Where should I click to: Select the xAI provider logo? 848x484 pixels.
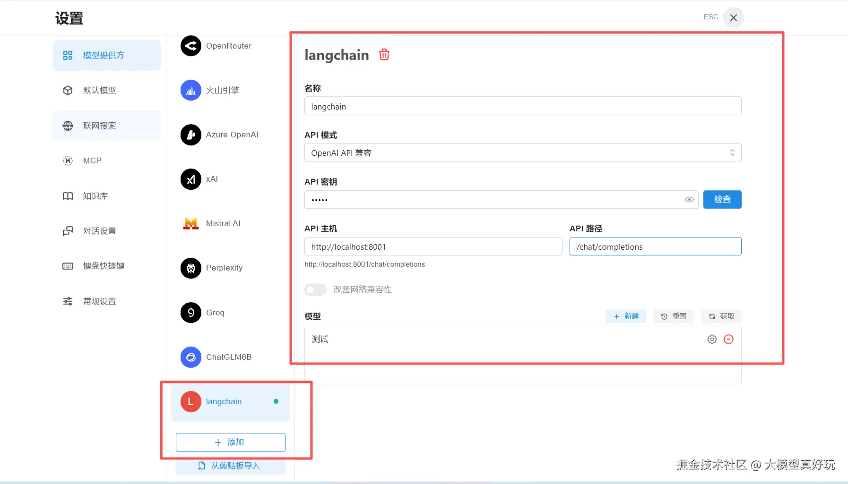pyautogui.click(x=191, y=179)
